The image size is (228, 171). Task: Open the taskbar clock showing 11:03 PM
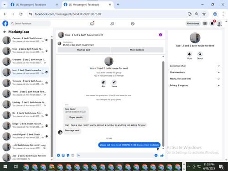pyautogui.click(x=209, y=166)
